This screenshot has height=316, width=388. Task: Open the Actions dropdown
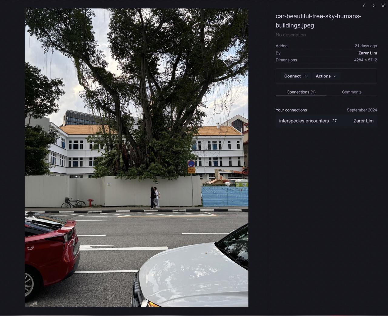(326, 76)
